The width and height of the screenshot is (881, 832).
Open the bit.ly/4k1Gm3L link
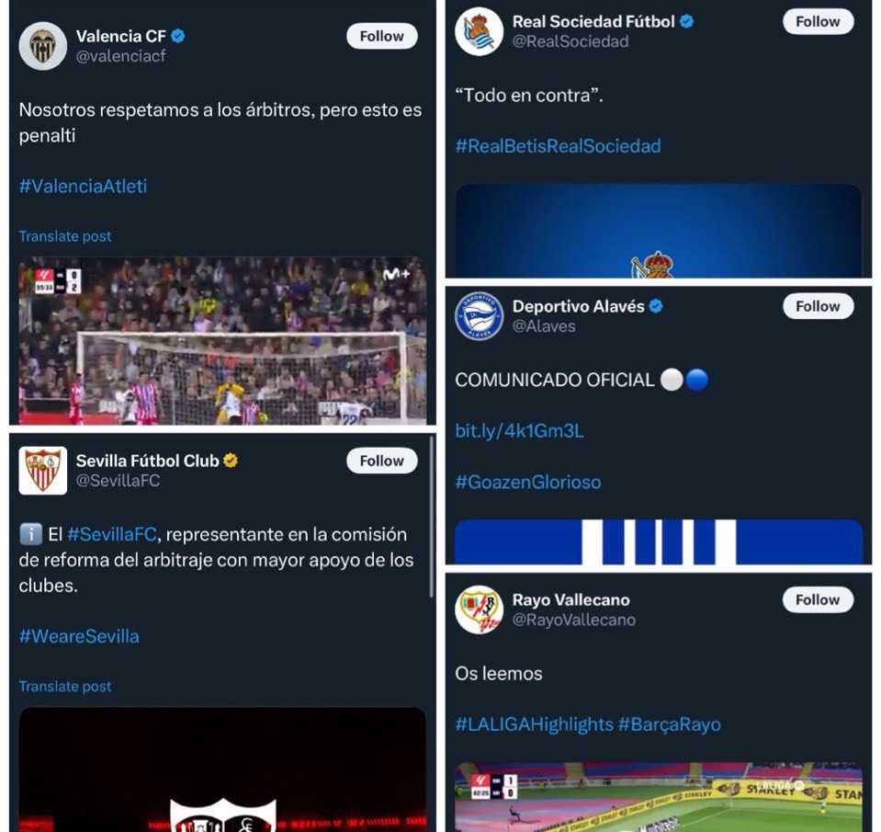(519, 431)
